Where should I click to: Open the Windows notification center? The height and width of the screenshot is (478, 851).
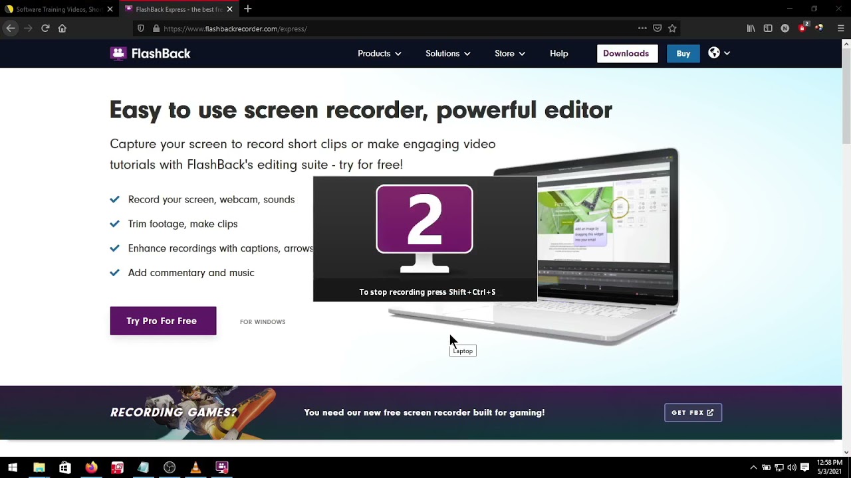805,467
